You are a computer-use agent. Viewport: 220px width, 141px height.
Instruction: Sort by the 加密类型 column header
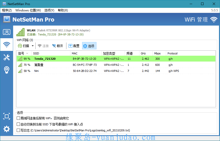[113, 53]
